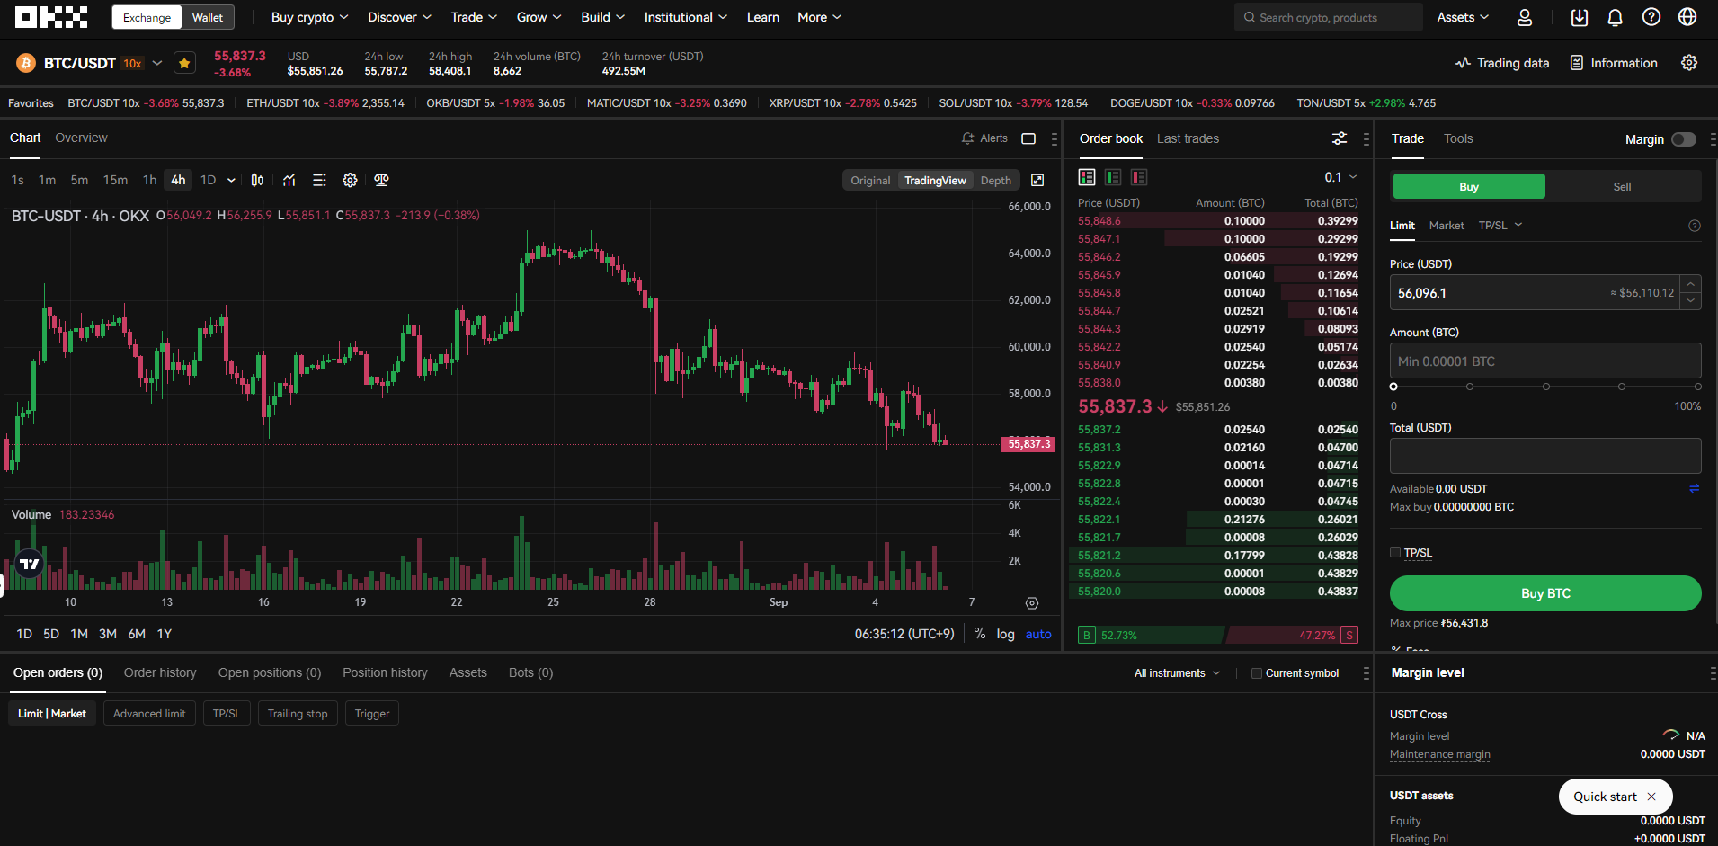Show combined buy and sell order book view
Image resolution: width=1718 pixels, height=846 pixels.
point(1087,177)
